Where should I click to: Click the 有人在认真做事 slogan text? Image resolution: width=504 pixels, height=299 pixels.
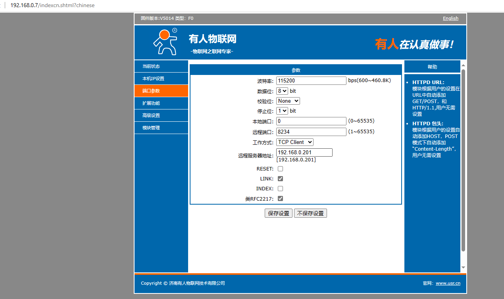point(414,44)
